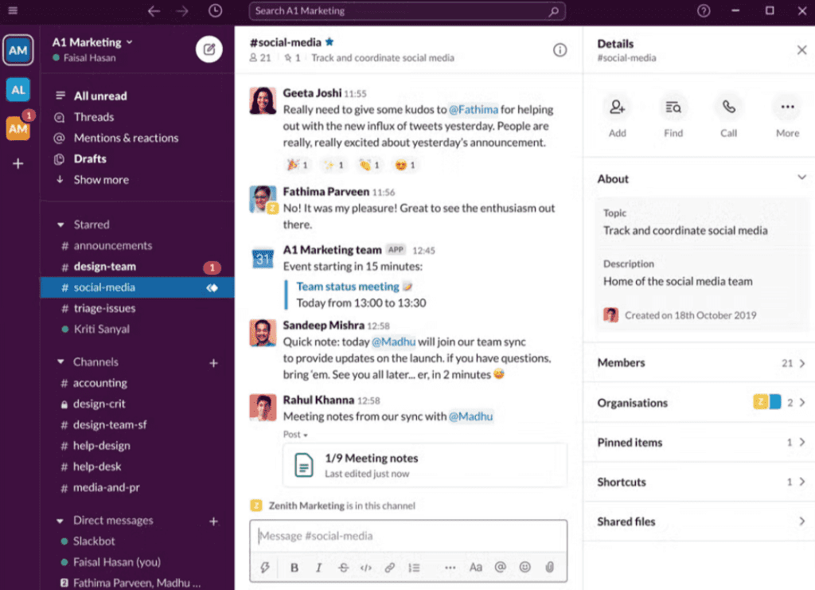Open the history clock icon in top bar
Viewport: 815px width, 590px height.
tap(215, 11)
